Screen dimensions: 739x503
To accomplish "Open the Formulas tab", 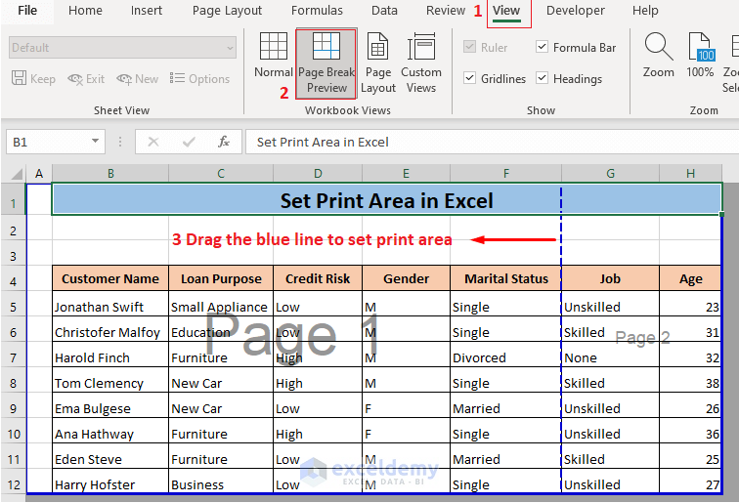I will click(x=317, y=11).
